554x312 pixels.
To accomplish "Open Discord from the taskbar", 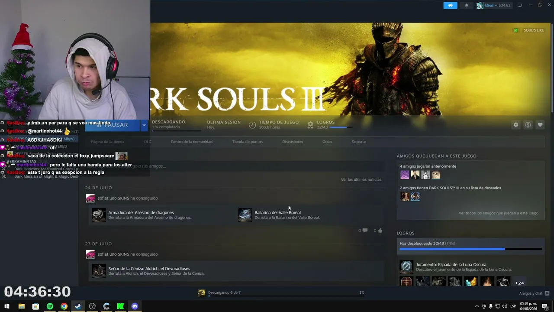I will click(135, 306).
